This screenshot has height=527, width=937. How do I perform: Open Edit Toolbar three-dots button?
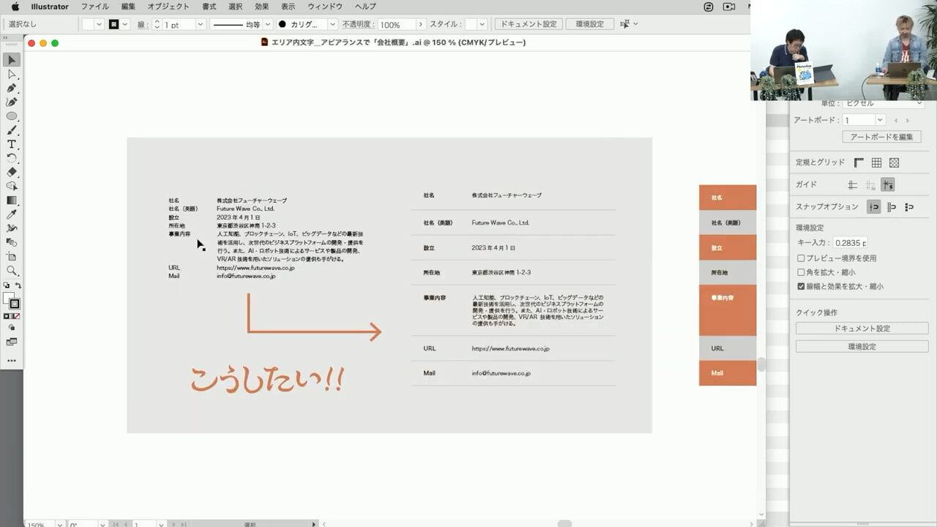12,360
